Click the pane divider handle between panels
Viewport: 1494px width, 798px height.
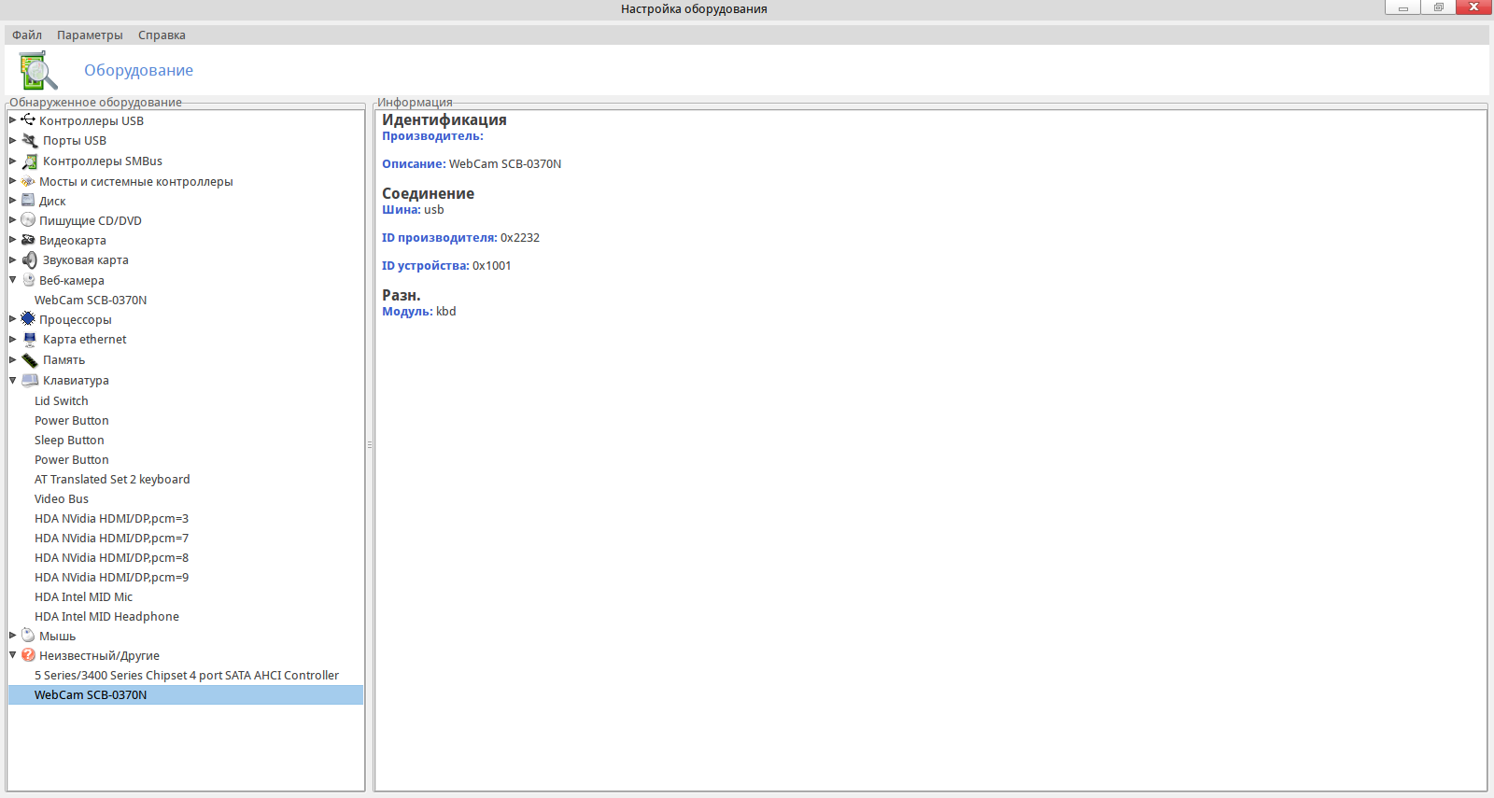370,445
